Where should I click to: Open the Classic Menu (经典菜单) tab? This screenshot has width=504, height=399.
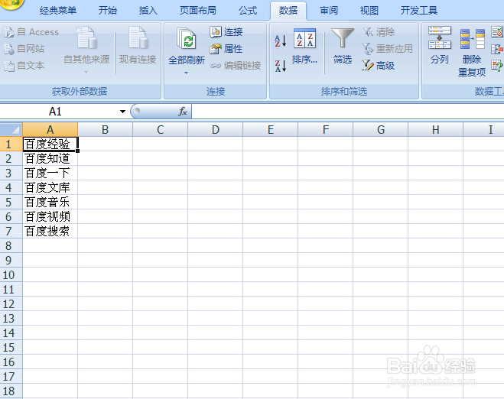click(58, 11)
